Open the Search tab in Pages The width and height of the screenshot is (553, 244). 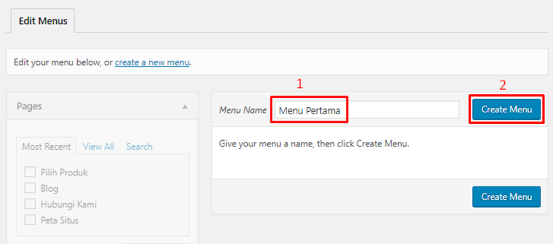(139, 146)
